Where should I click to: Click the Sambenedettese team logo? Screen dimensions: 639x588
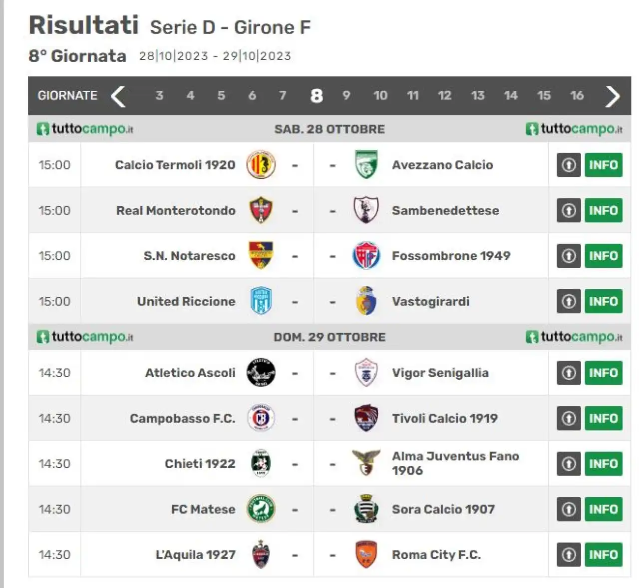pos(366,210)
